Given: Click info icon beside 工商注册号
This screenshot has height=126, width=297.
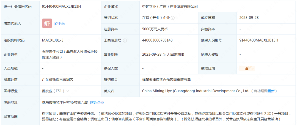Looking at the screenshot, I should (125, 41).
